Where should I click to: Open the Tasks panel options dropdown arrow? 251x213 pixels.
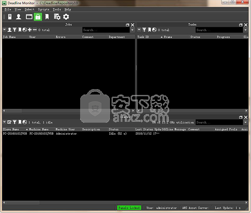click(139, 30)
